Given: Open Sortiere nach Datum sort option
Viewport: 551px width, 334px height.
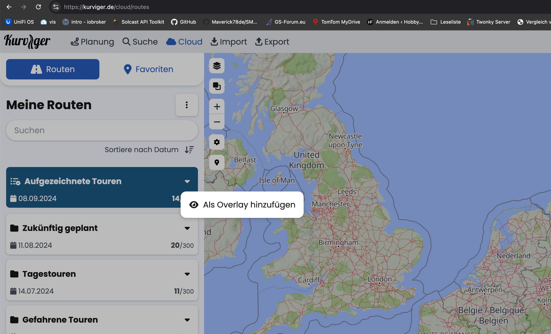Looking at the screenshot, I should [x=141, y=150].
